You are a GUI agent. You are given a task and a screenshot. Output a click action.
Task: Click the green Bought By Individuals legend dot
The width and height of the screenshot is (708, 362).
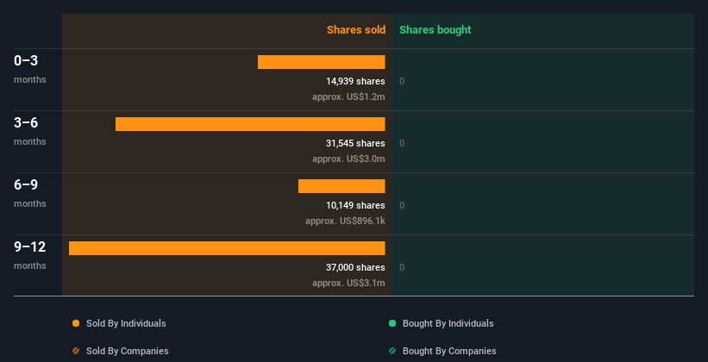(x=392, y=323)
